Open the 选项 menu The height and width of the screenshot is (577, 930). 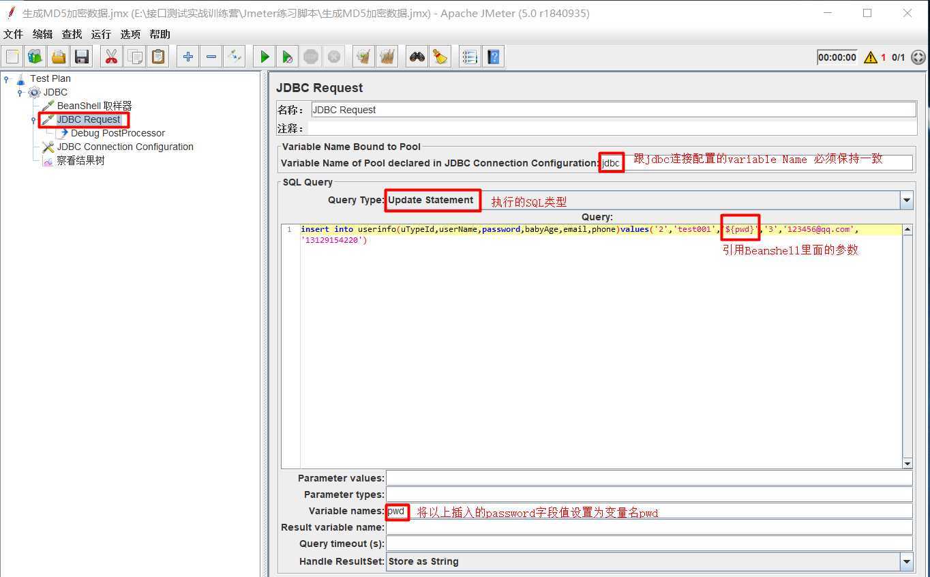(x=130, y=34)
